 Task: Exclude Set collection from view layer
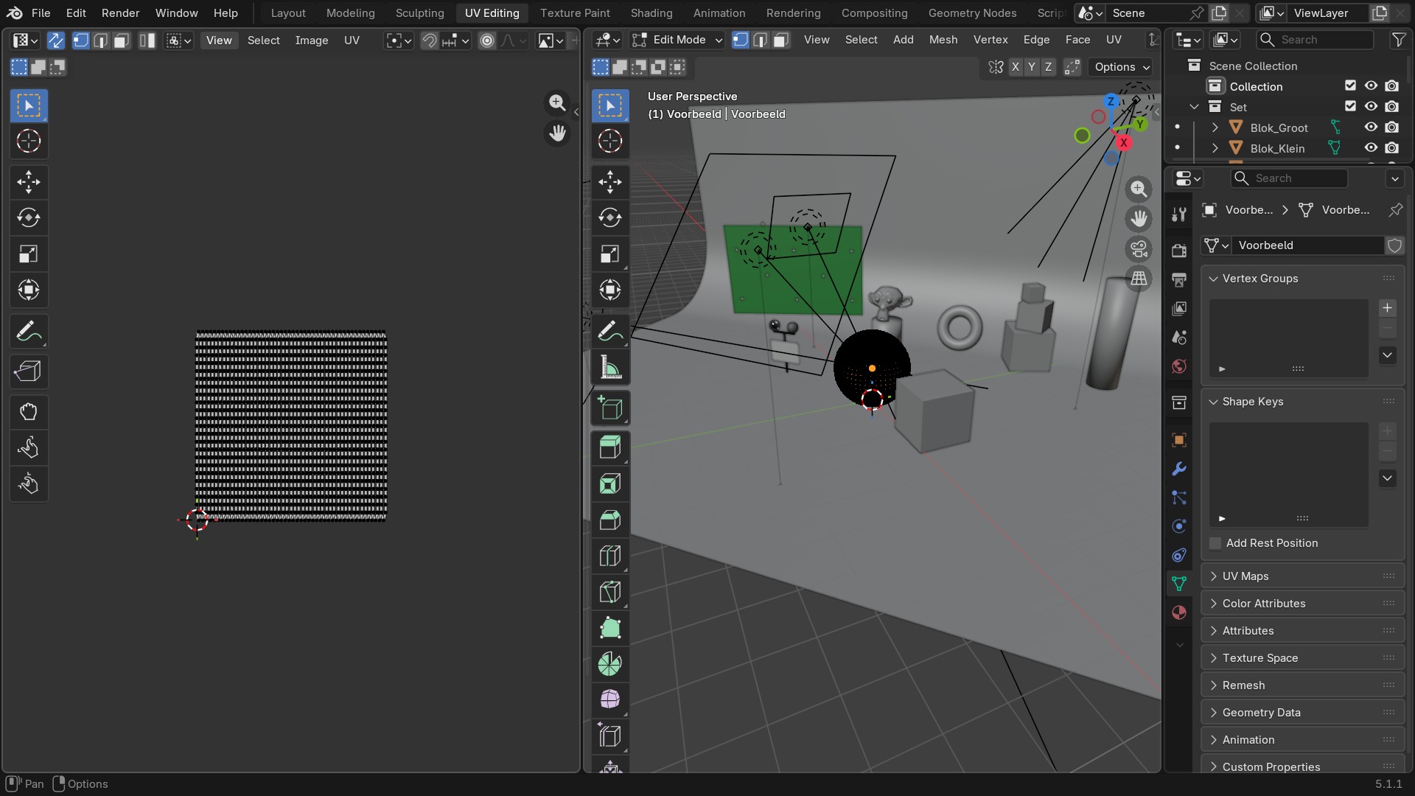[1350, 107]
